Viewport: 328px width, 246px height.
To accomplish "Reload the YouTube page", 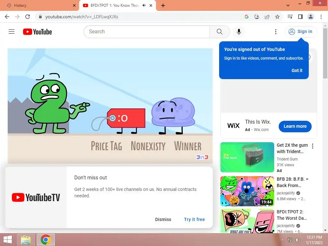I will coord(28,17).
